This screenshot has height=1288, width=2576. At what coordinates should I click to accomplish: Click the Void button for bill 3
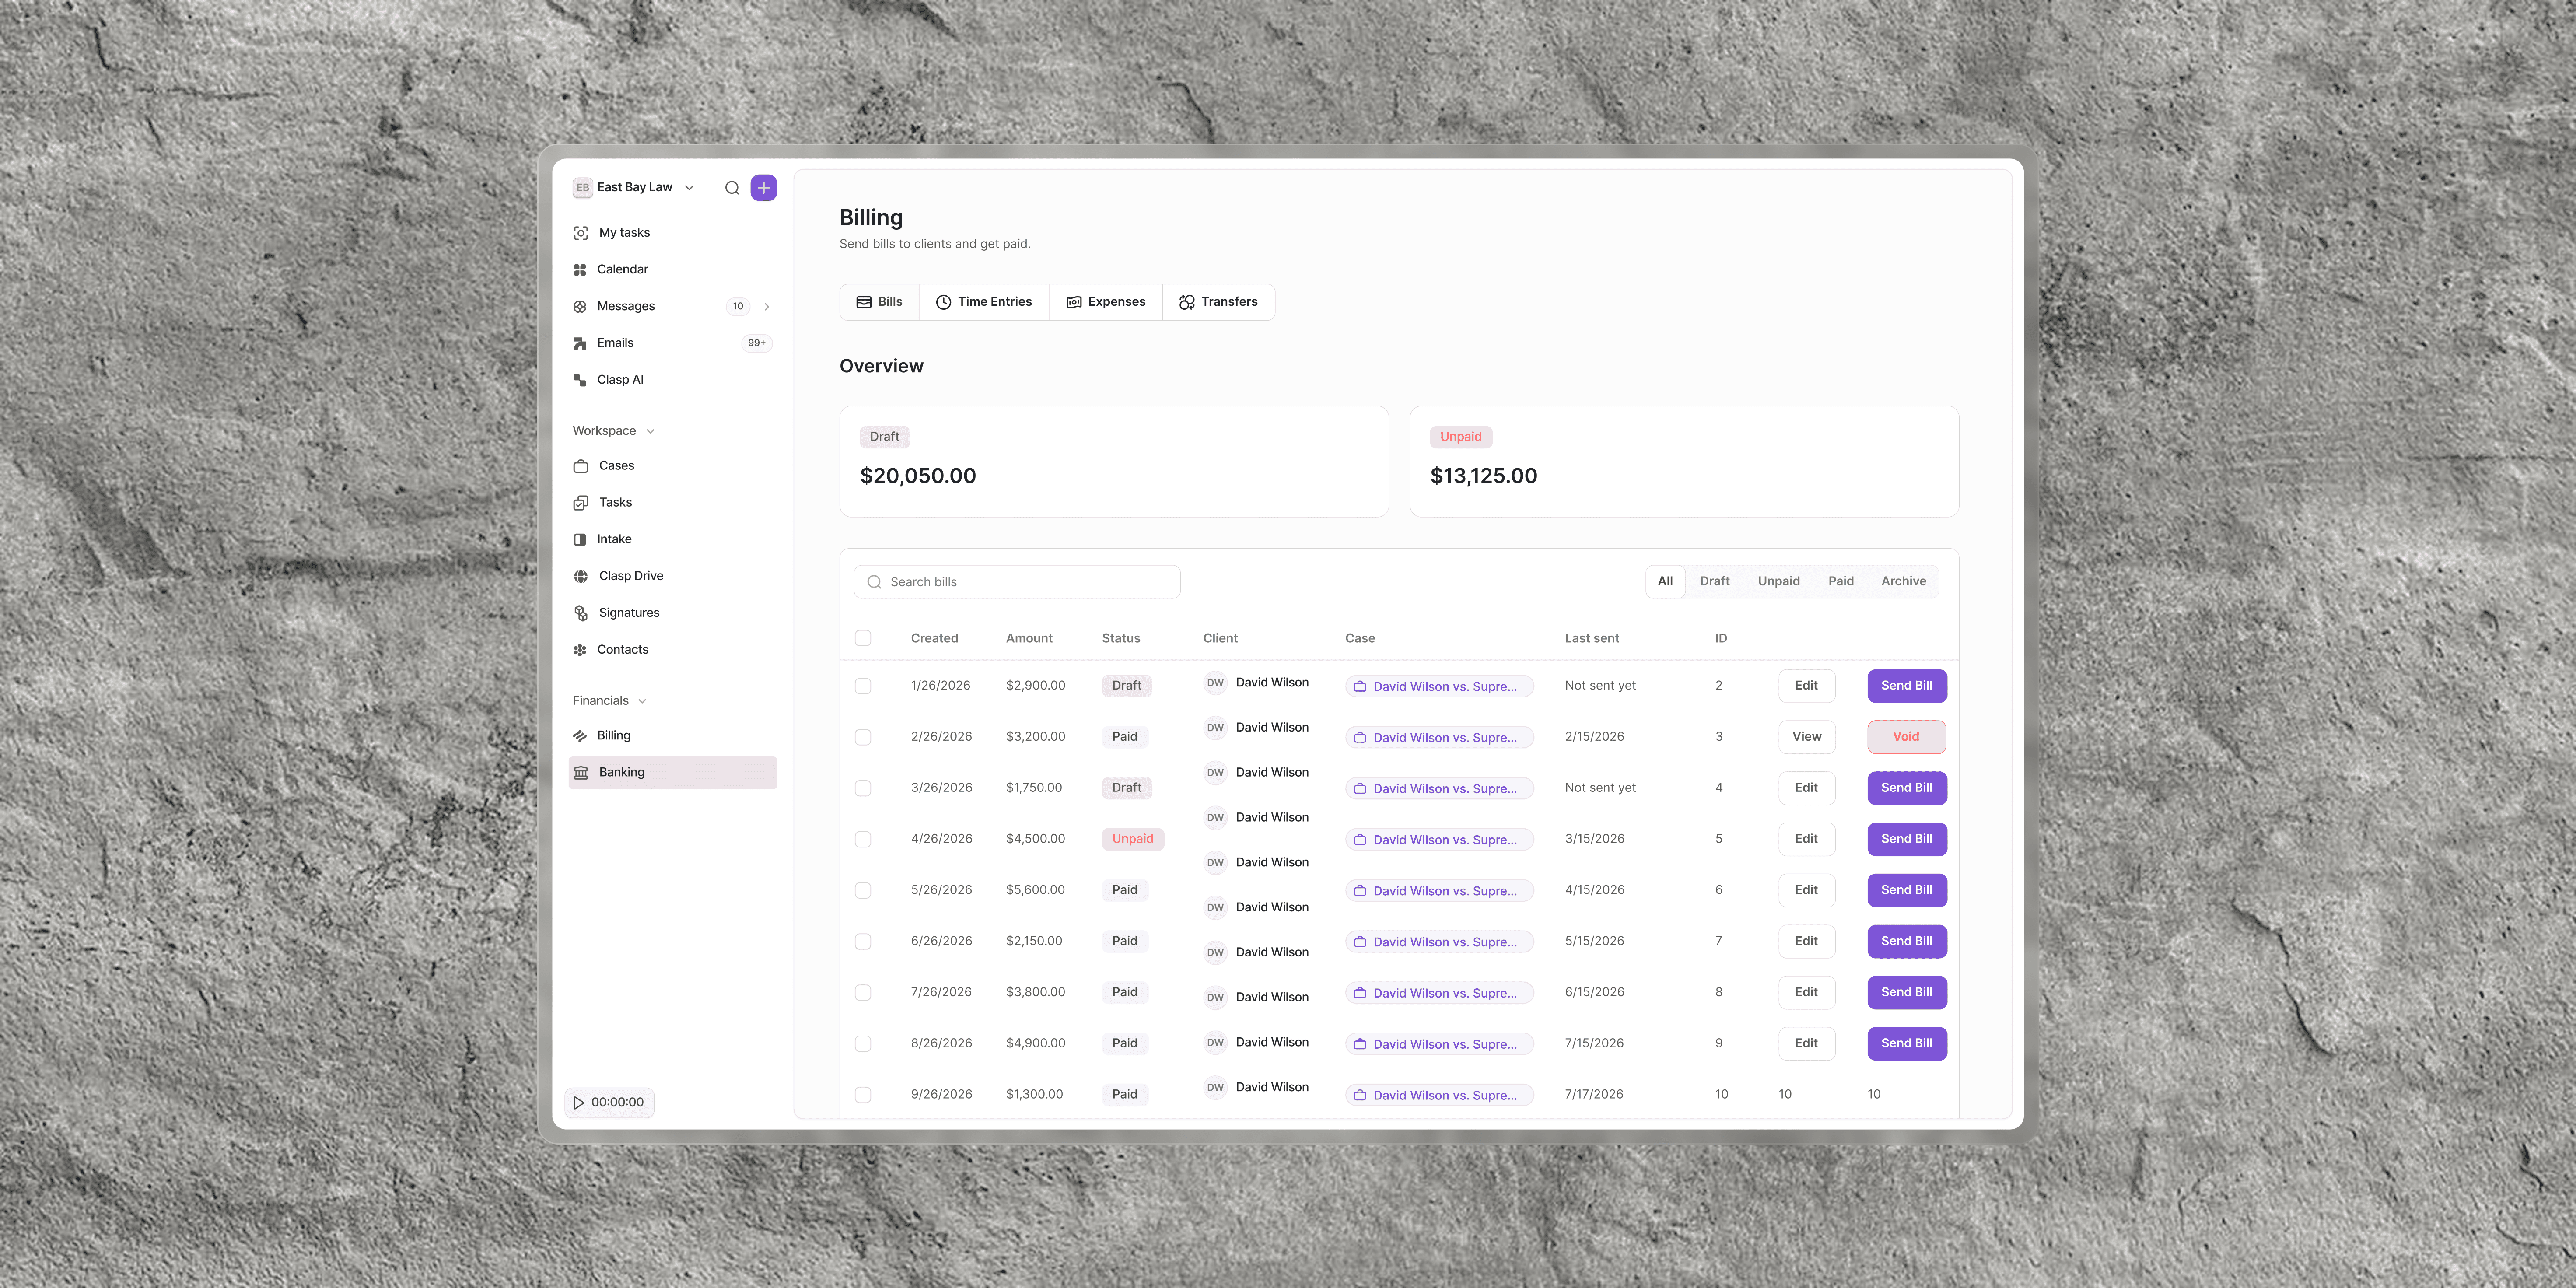1906,737
